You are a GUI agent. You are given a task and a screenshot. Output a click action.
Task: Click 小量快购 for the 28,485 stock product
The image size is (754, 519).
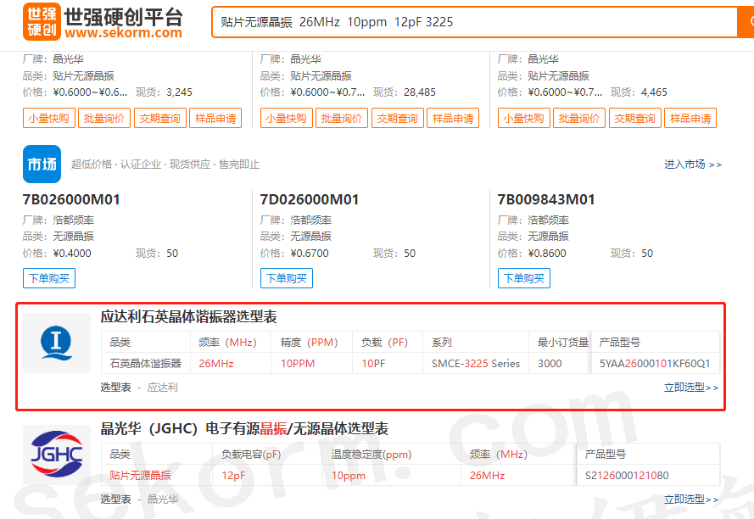[287, 119]
